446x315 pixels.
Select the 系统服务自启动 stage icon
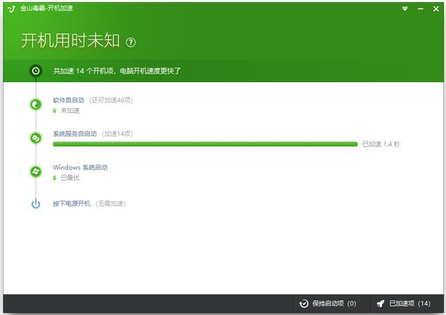(36, 138)
